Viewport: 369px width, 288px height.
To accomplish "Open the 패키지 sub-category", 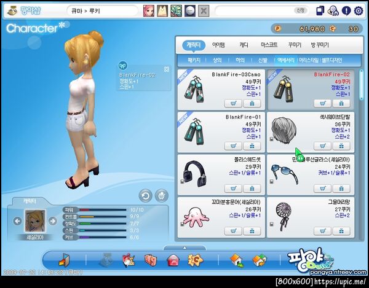I will (x=194, y=60).
